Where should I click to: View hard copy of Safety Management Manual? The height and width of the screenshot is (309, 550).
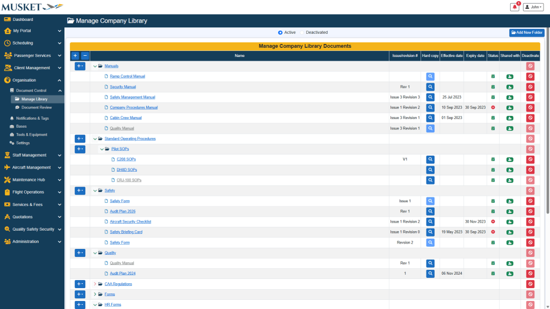pos(430,97)
